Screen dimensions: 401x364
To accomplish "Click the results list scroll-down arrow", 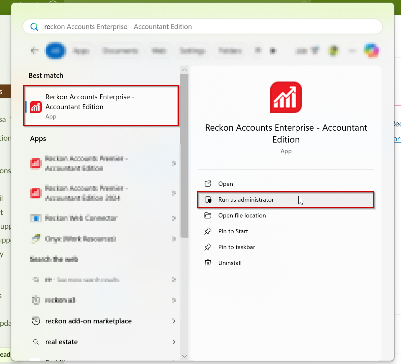I will (x=184, y=356).
